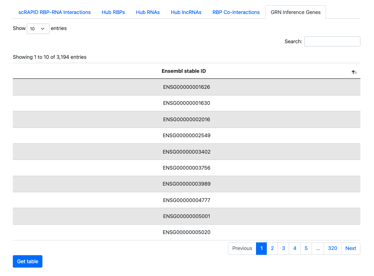Jump to page 3 of results

click(283, 248)
